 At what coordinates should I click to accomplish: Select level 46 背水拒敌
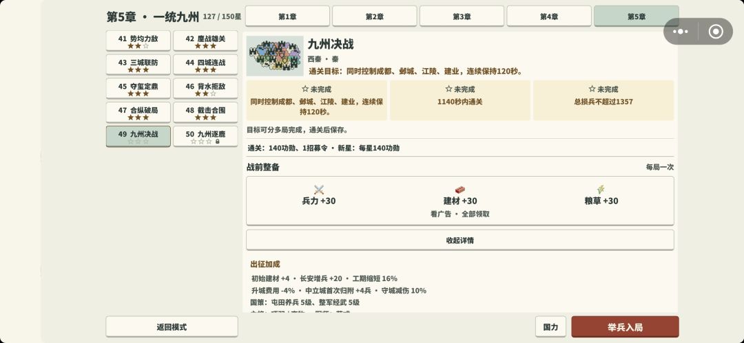(x=205, y=89)
